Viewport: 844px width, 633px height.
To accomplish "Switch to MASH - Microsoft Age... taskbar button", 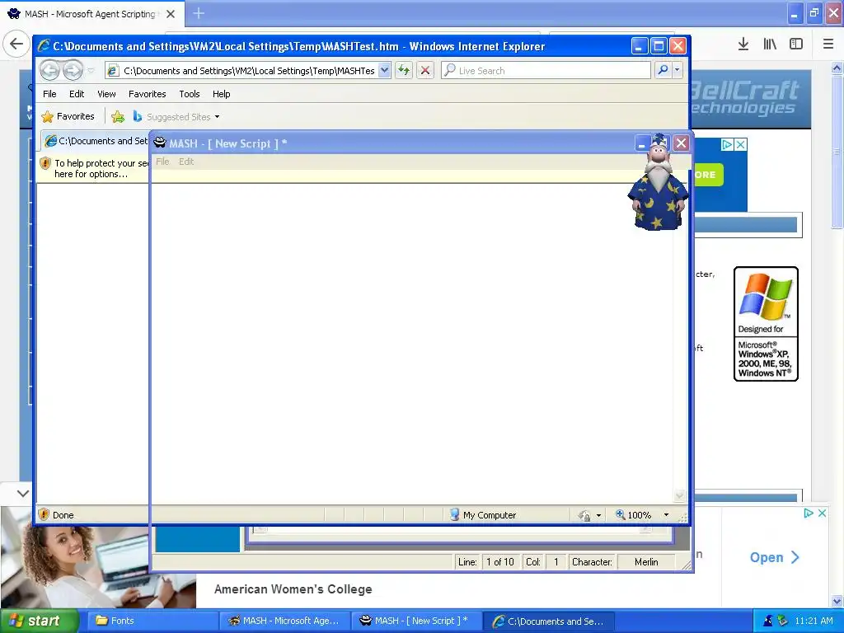I will coord(285,621).
